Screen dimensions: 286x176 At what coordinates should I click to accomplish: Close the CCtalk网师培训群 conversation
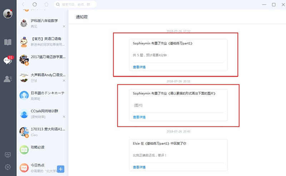[x=64, y=117]
